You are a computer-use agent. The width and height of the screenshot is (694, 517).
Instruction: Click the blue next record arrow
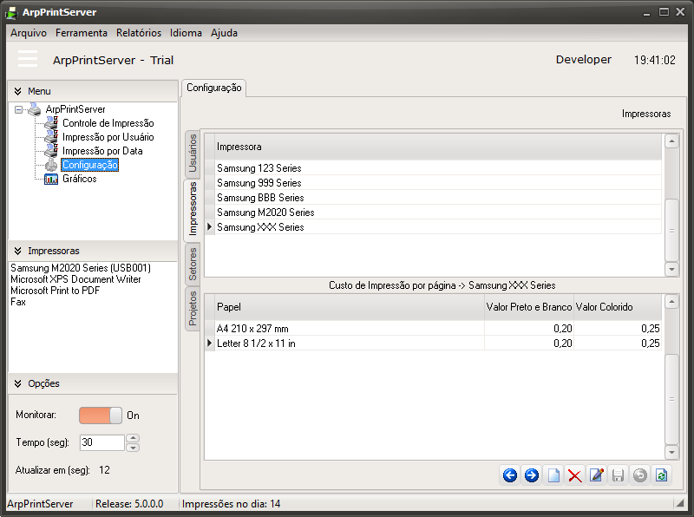point(532,475)
